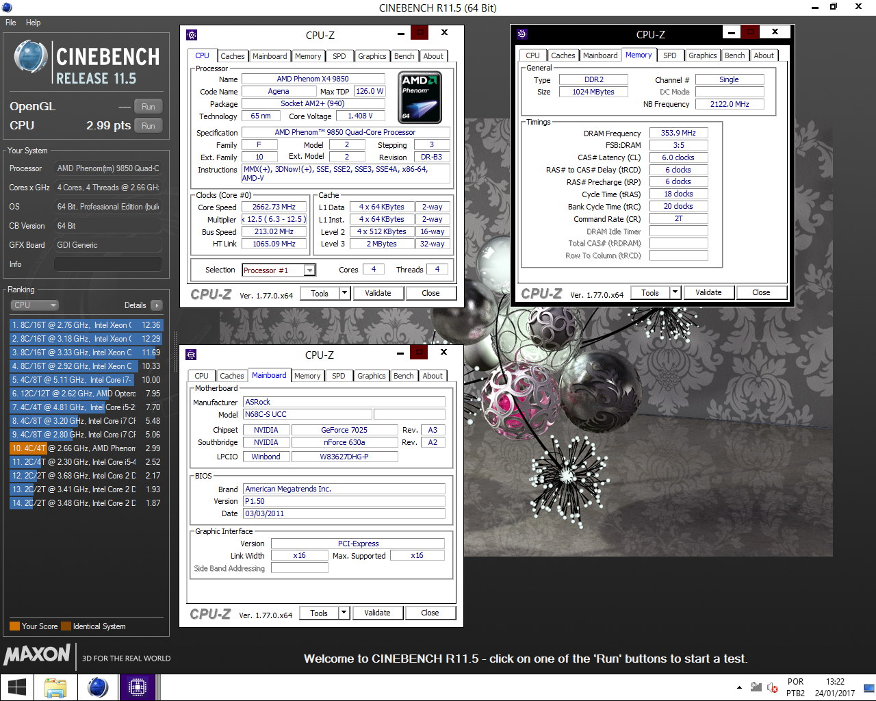Click CPU-Z title icon in Memory window
The height and width of the screenshot is (701, 876).
pyautogui.click(x=522, y=34)
